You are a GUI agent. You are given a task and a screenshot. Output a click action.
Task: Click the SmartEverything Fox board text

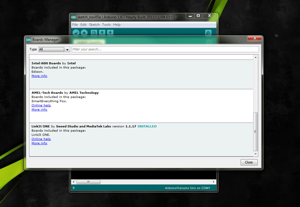(x=49, y=101)
